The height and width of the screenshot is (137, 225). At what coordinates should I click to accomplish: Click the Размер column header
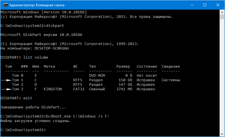tap(123, 67)
